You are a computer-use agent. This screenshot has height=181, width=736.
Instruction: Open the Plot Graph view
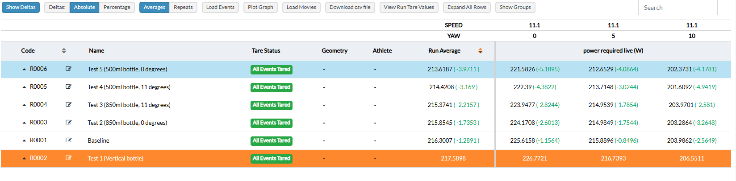click(260, 7)
